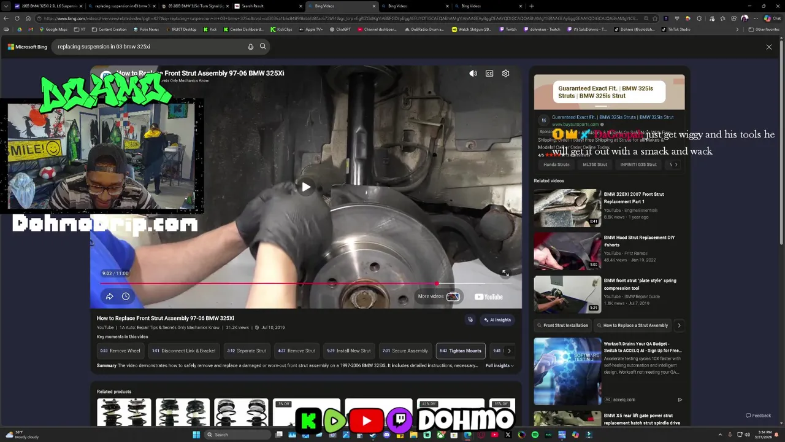Screen dimensions: 785x442
Task: Mute the video using the speaker icon
Action: point(473,74)
